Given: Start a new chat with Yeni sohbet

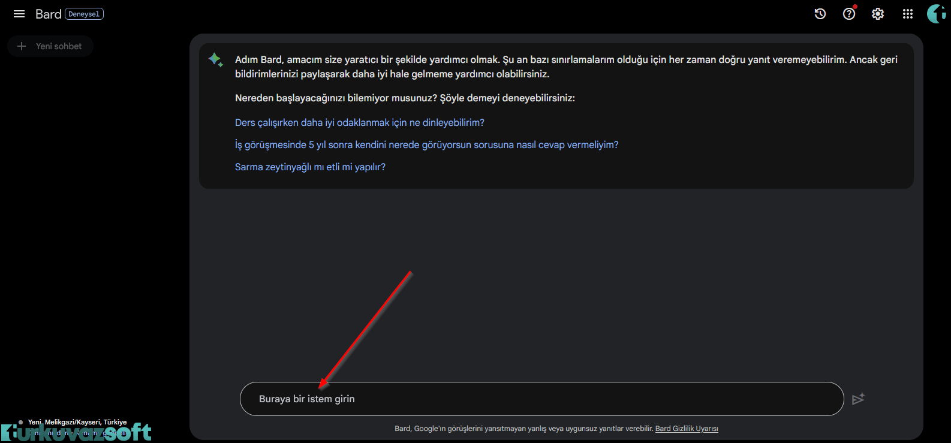Looking at the screenshot, I should pos(50,46).
